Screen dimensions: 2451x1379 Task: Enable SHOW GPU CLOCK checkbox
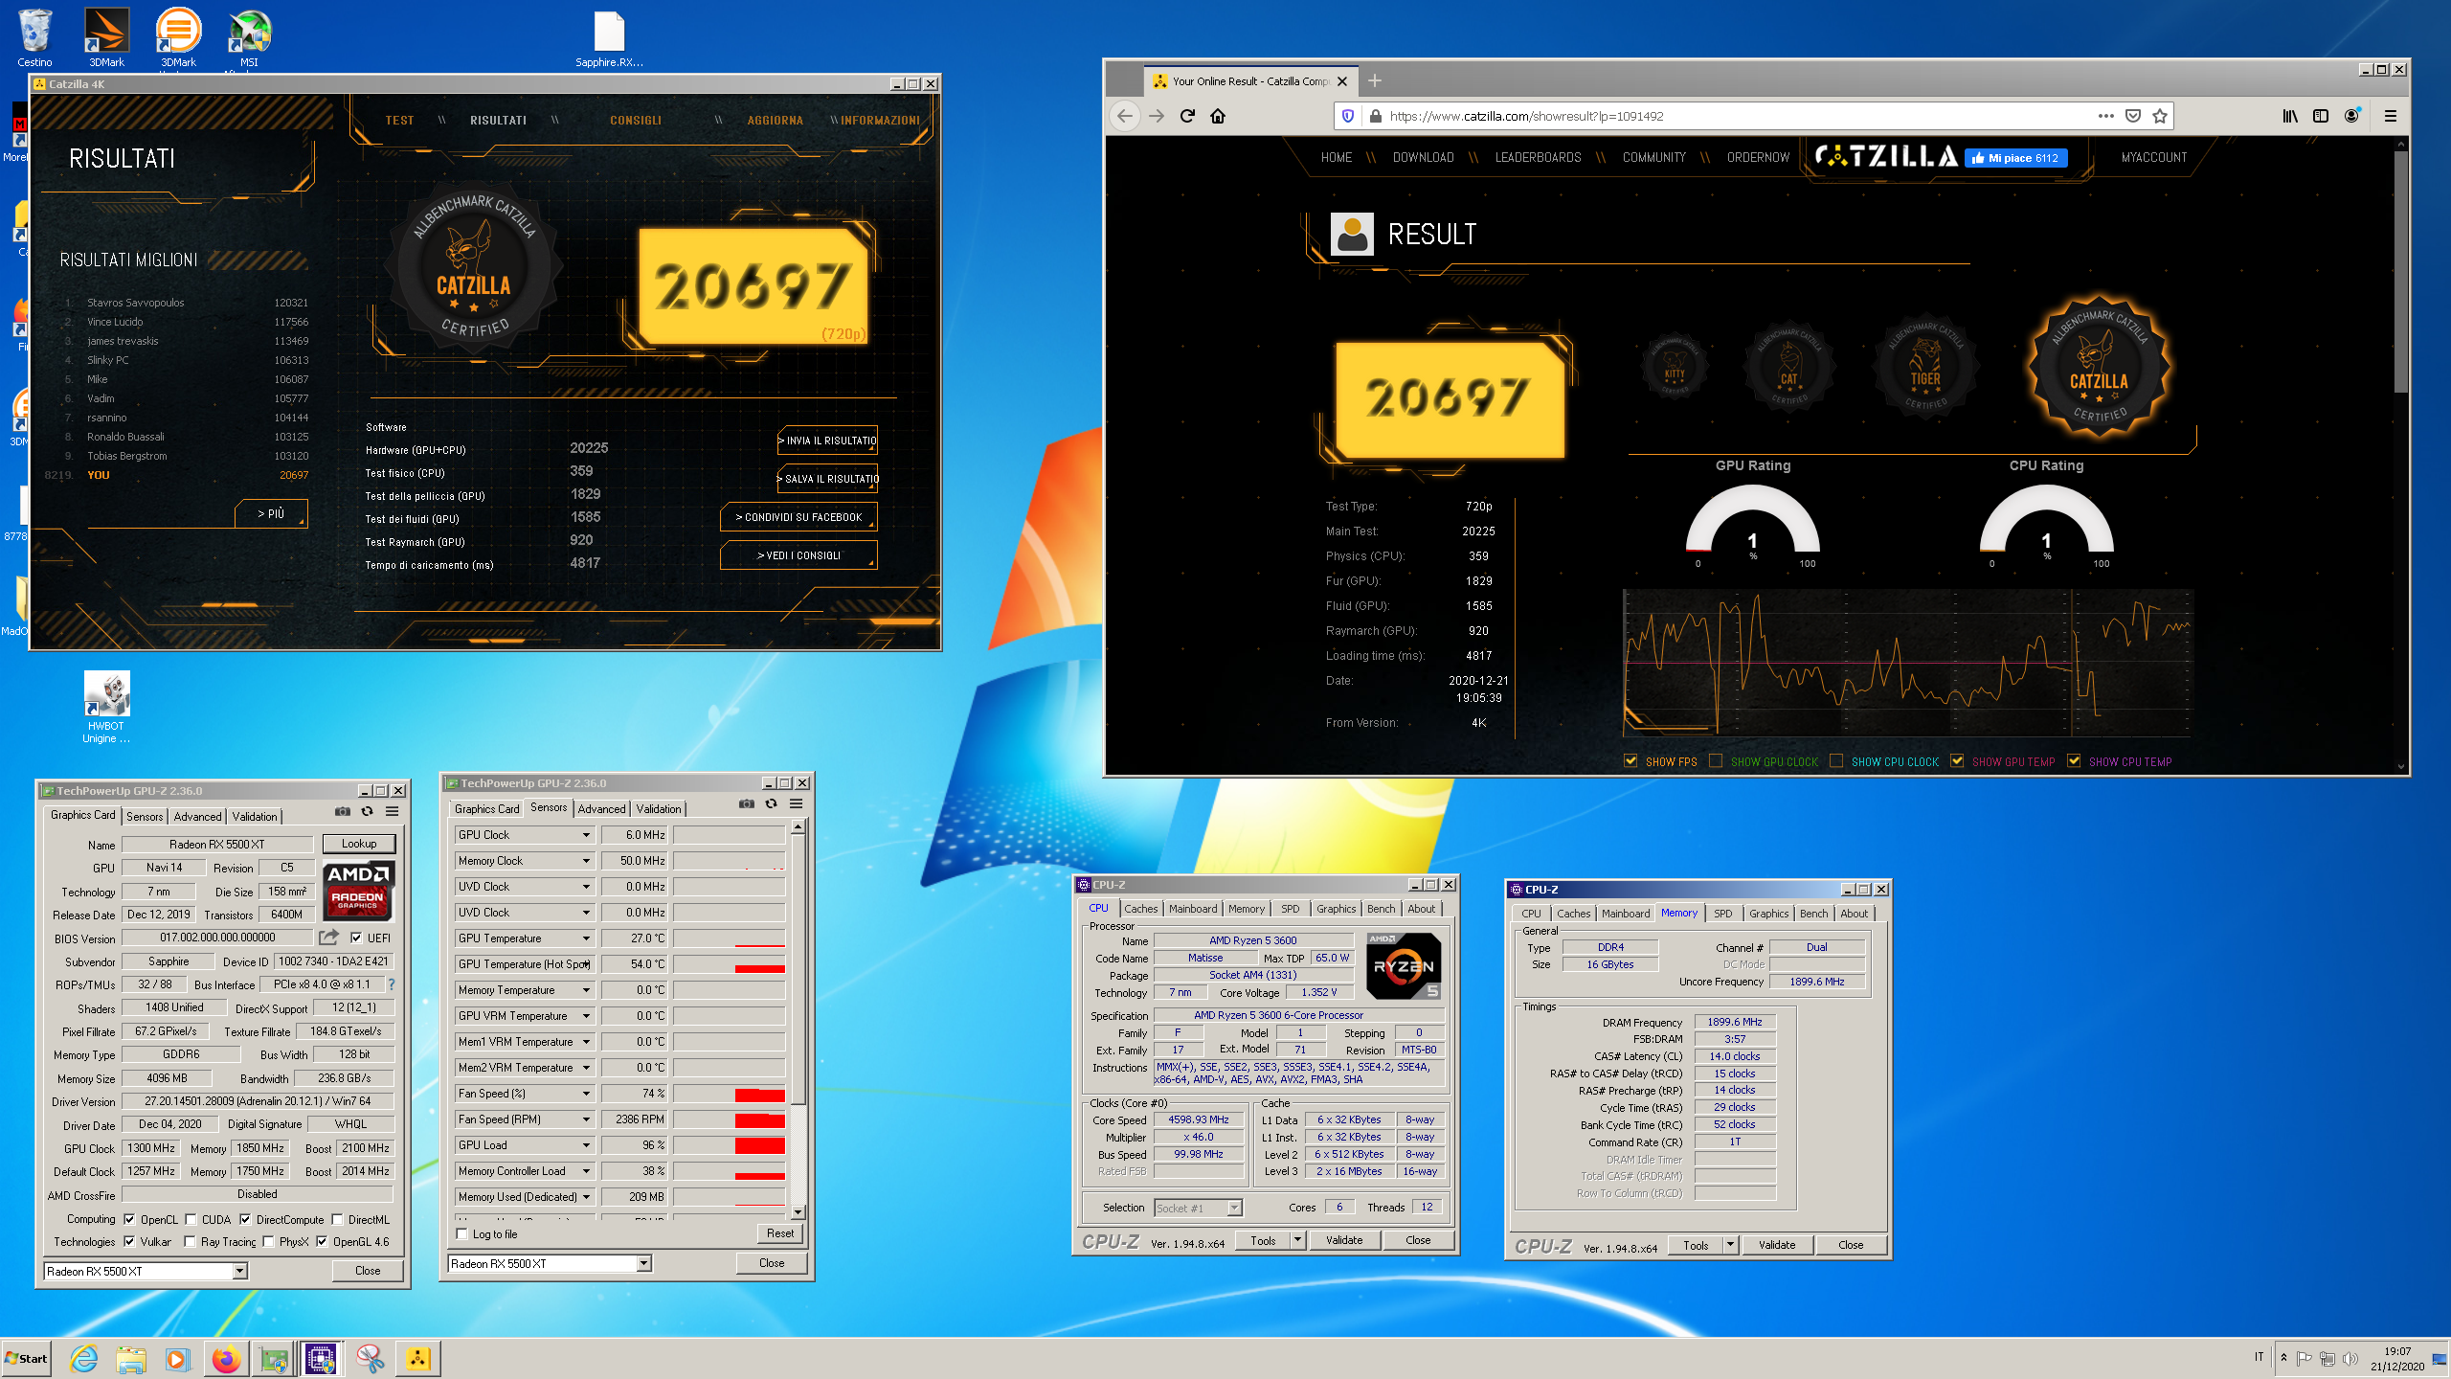(1716, 761)
